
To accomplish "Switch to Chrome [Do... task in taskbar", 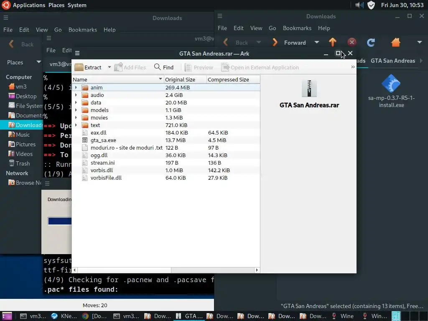I will (94, 316).
